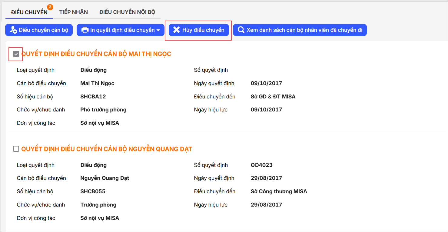
Task: Click destination Sở Công thương MISA
Action: click(x=279, y=191)
